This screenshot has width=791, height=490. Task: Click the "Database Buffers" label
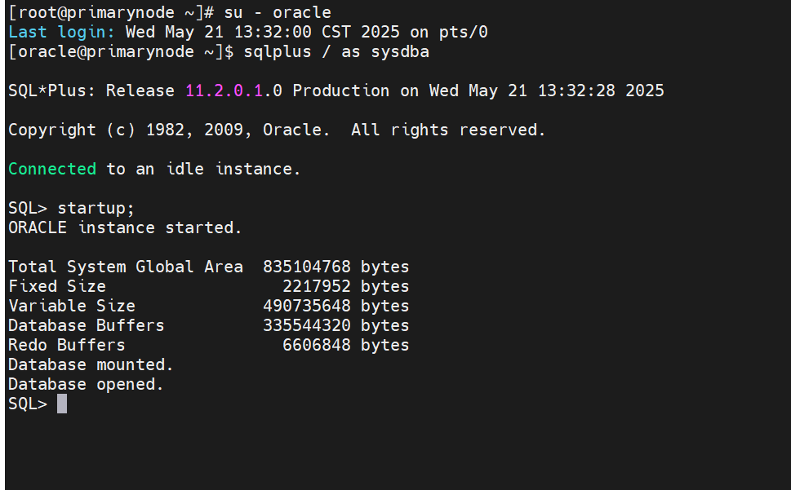tap(87, 325)
